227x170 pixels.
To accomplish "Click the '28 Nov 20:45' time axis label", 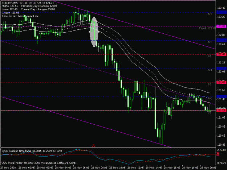I will [x=208, y=168].
